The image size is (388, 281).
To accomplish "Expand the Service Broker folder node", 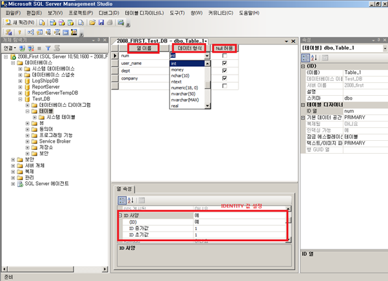I will pos(28,141).
